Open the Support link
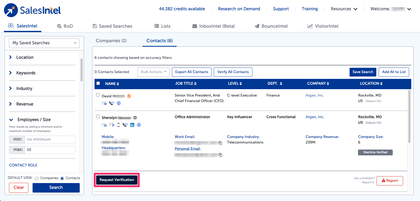 (281, 9)
